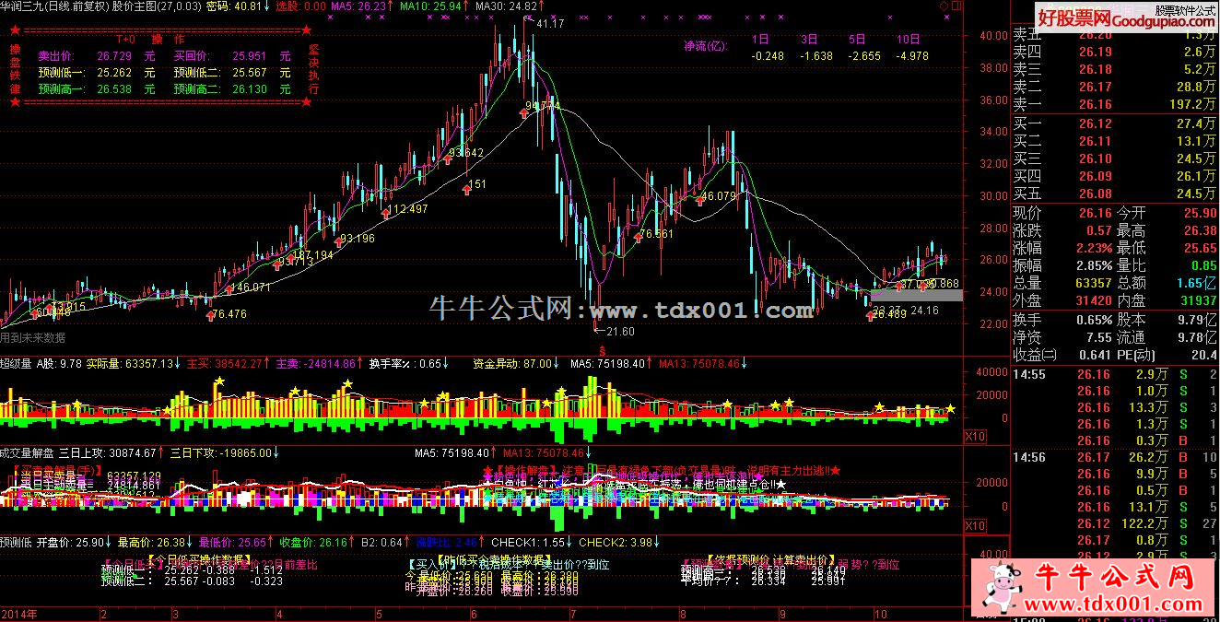Screen dimensions: 1220x622
Task: Click the 用到未来数据 notice text
Action: click(x=33, y=337)
